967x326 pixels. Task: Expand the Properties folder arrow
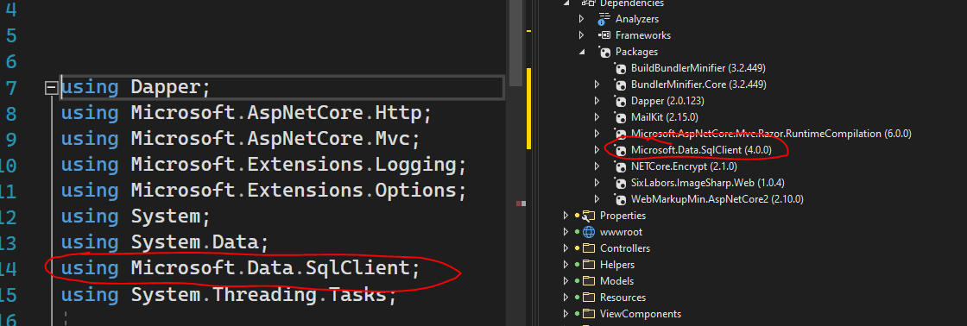pyautogui.click(x=566, y=216)
